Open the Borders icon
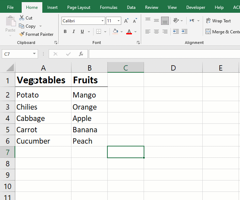This screenshot has height=200, width=240. pos(98,32)
